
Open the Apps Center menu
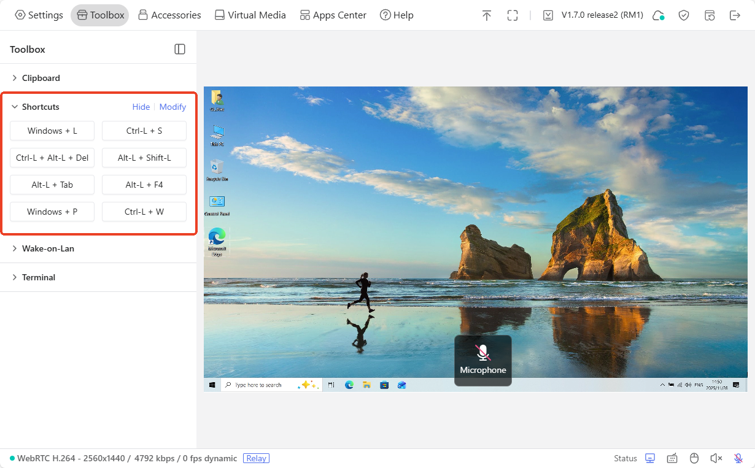pyautogui.click(x=333, y=15)
